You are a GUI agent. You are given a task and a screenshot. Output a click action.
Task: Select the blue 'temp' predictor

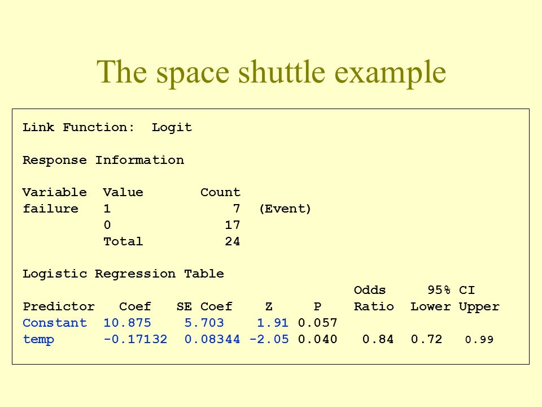pos(38,340)
